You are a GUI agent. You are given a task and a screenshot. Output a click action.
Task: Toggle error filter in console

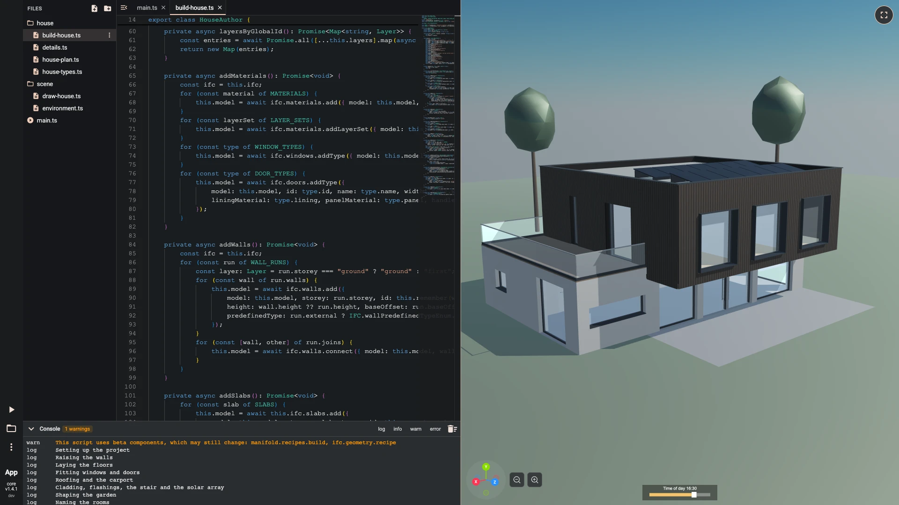coord(435,429)
